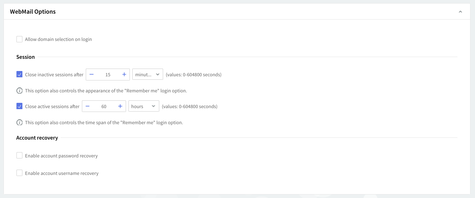The width and height of the screenshot is (475, 198).
Task: Collapse the WebMail Options panel chevron
Action: [460, 12]
